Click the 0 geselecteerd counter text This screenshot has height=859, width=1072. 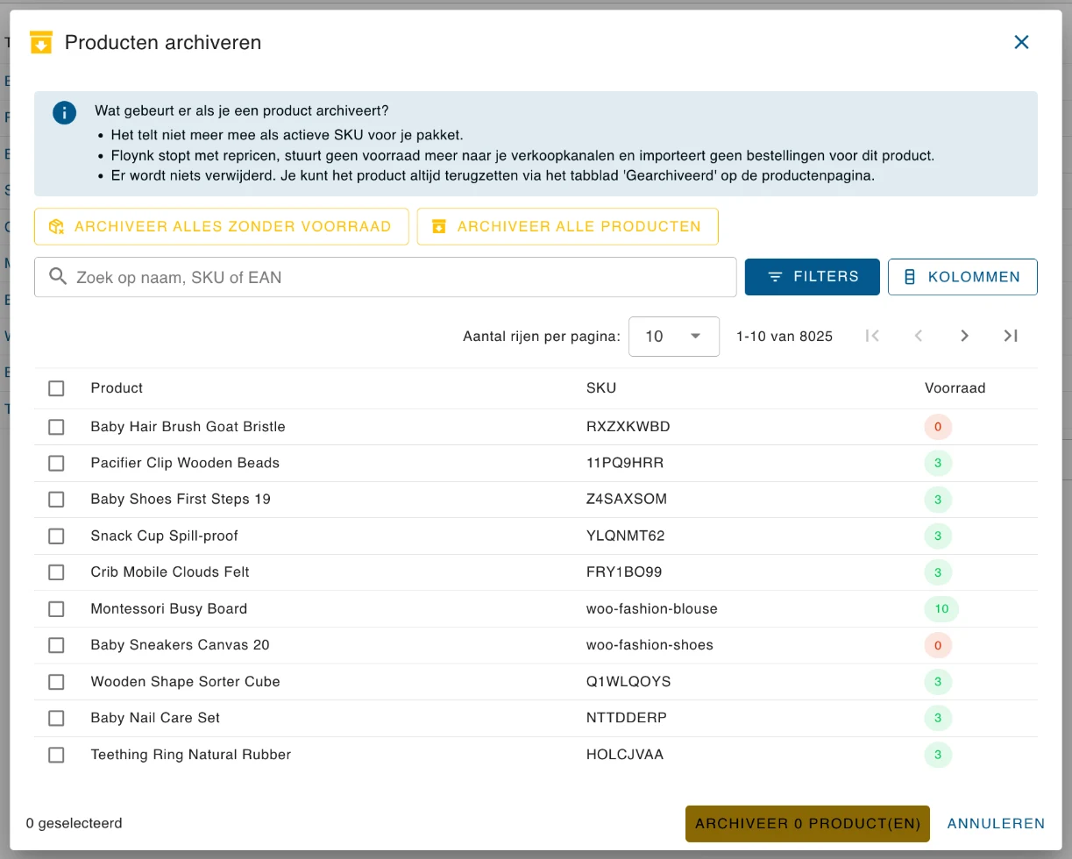click(x=75, y=824)
